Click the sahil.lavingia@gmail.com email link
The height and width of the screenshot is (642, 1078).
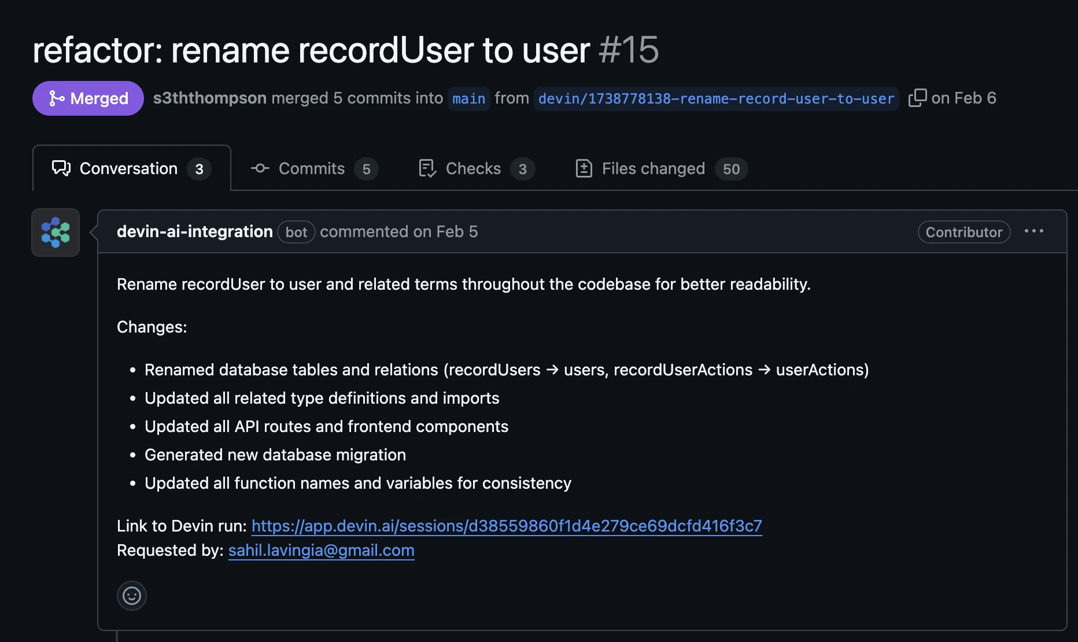(x=321, y=550)
